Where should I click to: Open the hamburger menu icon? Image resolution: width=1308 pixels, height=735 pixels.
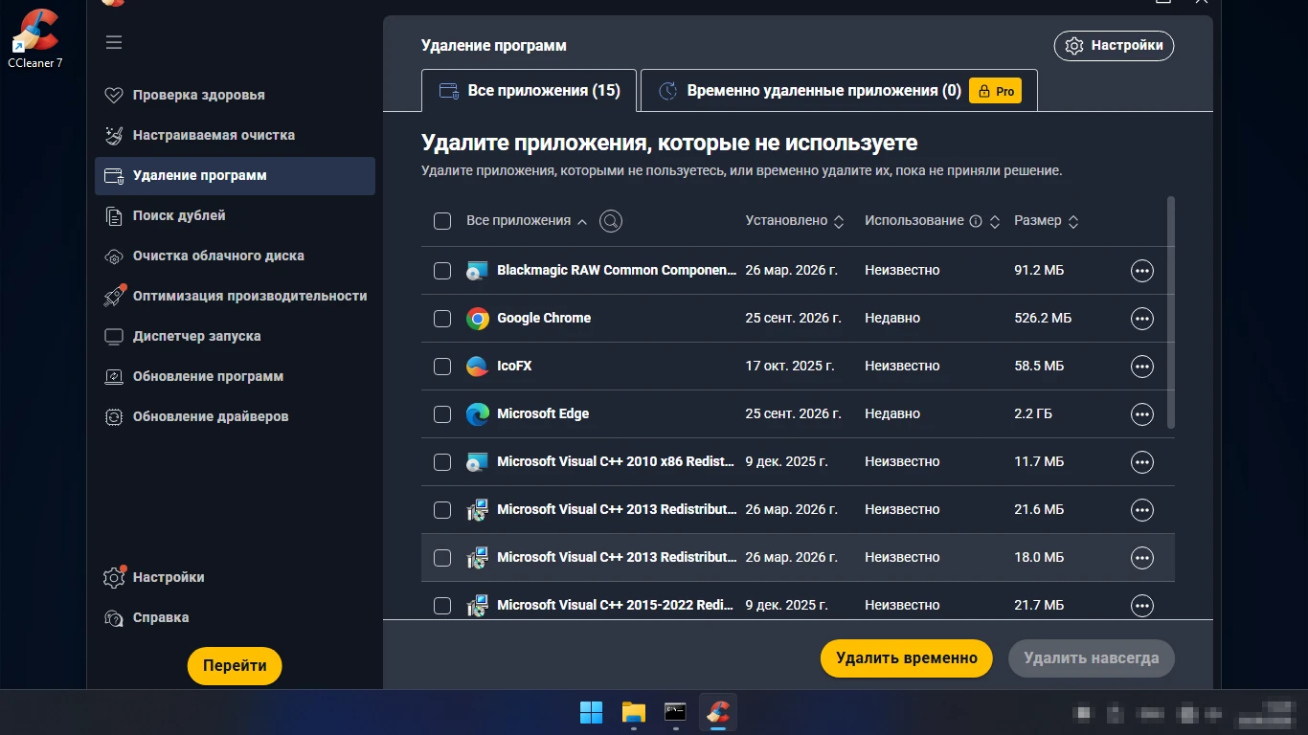(x=114, y=42)
